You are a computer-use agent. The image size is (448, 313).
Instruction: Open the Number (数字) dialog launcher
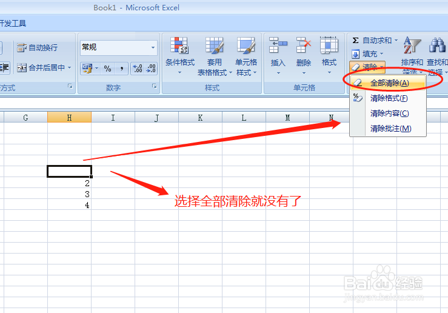[x=155, y=86]
